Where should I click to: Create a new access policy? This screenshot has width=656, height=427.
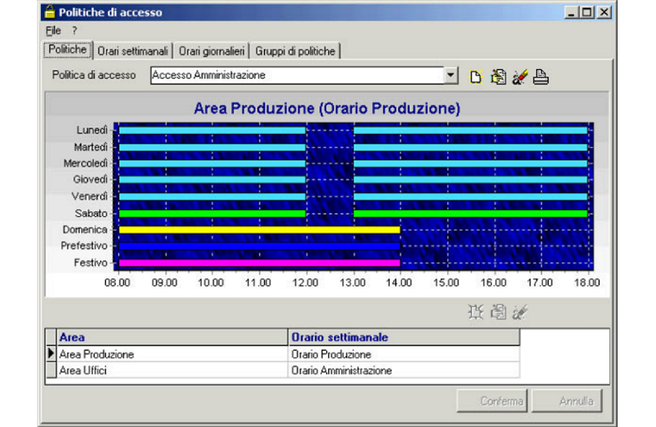(x=475, y=77)
